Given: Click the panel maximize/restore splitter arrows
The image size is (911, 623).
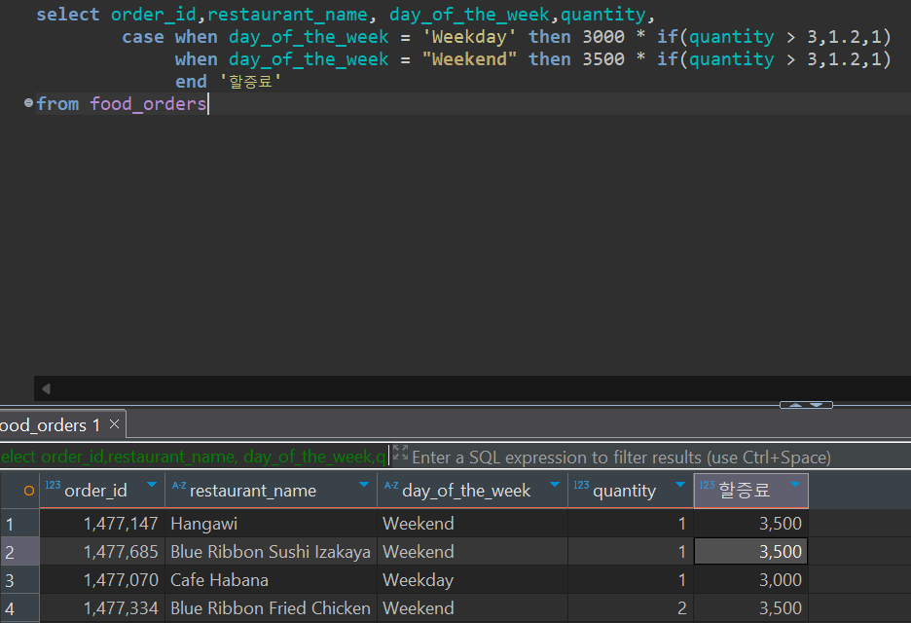Looking at the screenshot, I should tap(806, 405).
